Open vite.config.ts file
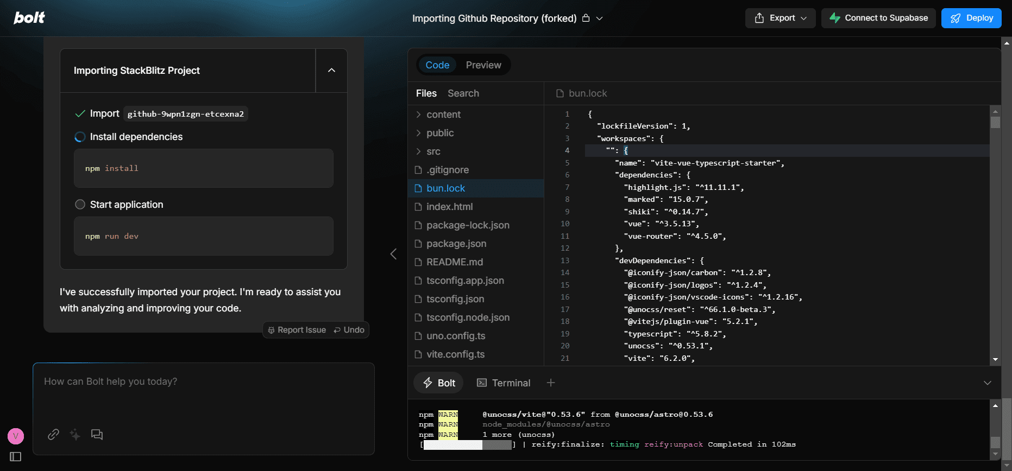 point(476,354)
